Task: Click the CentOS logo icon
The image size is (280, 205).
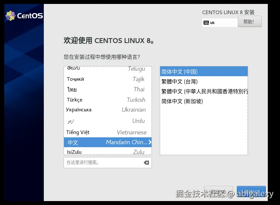Action: (x=11, y=15)
